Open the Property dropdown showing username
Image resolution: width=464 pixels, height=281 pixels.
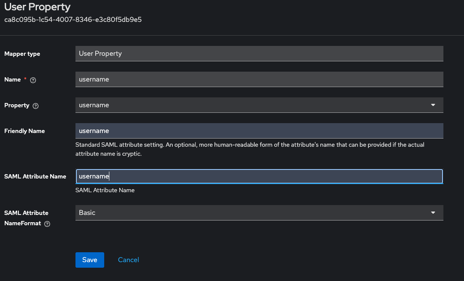(259, 105)
